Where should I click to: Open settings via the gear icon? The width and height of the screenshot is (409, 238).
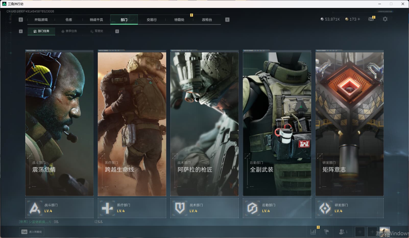385,19
